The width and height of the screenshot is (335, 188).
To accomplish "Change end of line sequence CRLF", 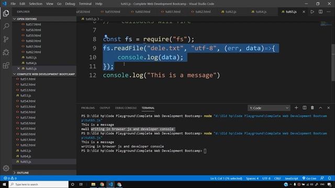I will (x=277, y=178).
